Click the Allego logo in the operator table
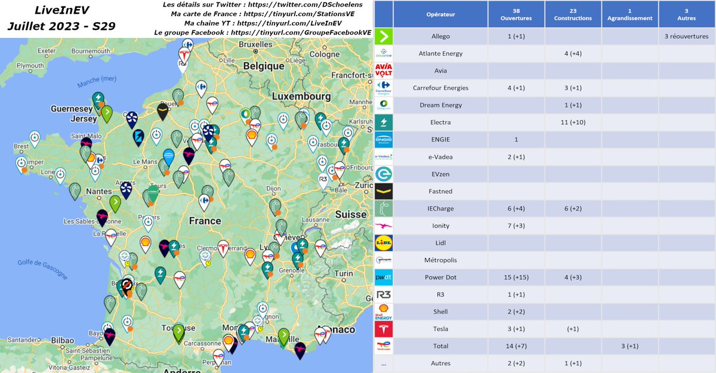 pos(383,36)
